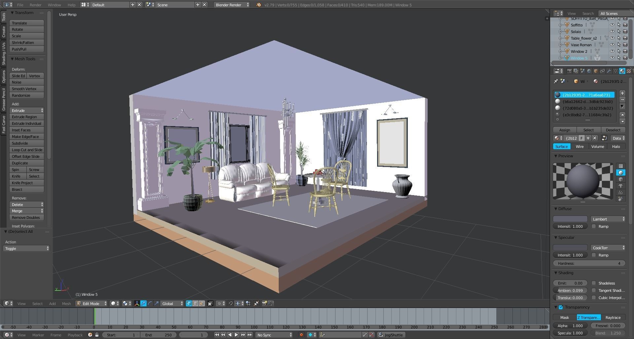
Task: Click the OpenGL render image camera icon
Action: tap(264, 303)
